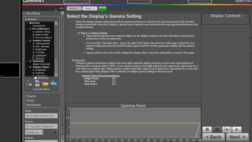
Task: Click the orange open-folder workflow icon
Action: 45,84
